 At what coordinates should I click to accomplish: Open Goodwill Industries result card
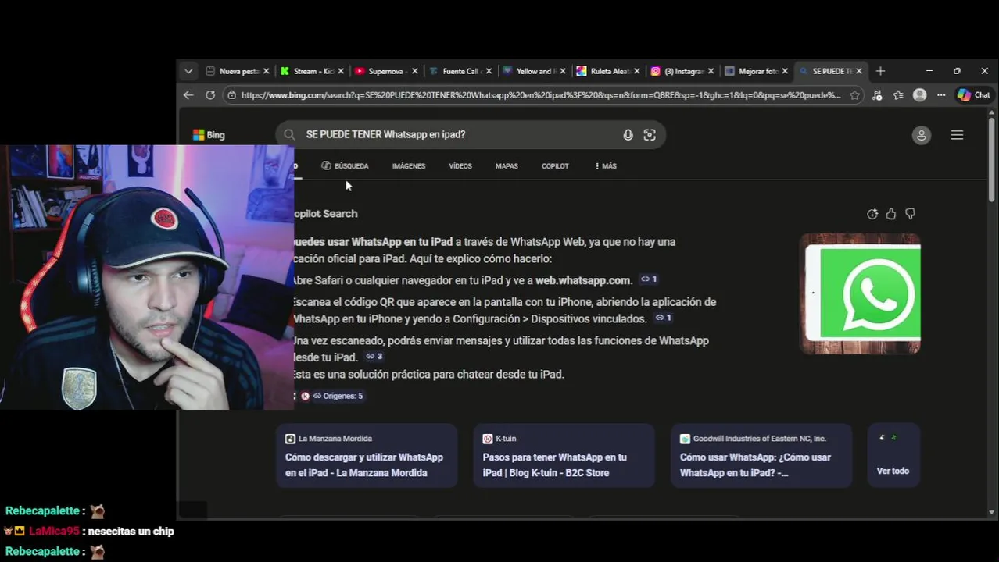(x=761, y=455)
